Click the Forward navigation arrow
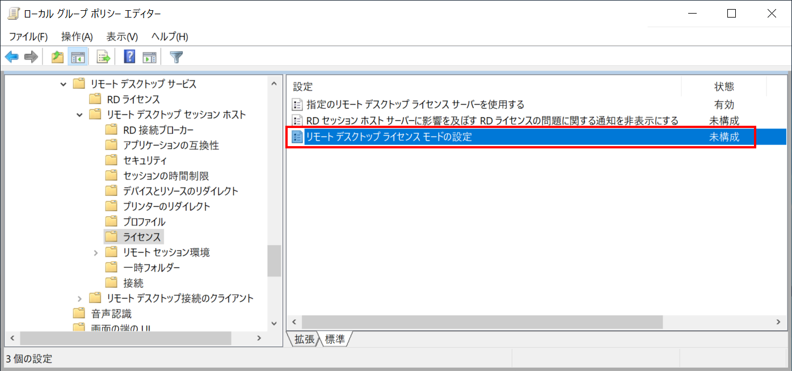Image resolution: width=792 pixels, height=371 pixels. (x=31, y=56)
